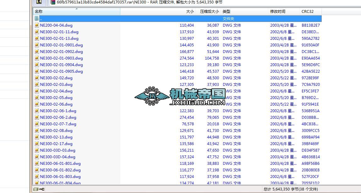Viewport: 361px width, 193px height.
Task: Click CRC32 value DE04F587
Action: (311, 150)
